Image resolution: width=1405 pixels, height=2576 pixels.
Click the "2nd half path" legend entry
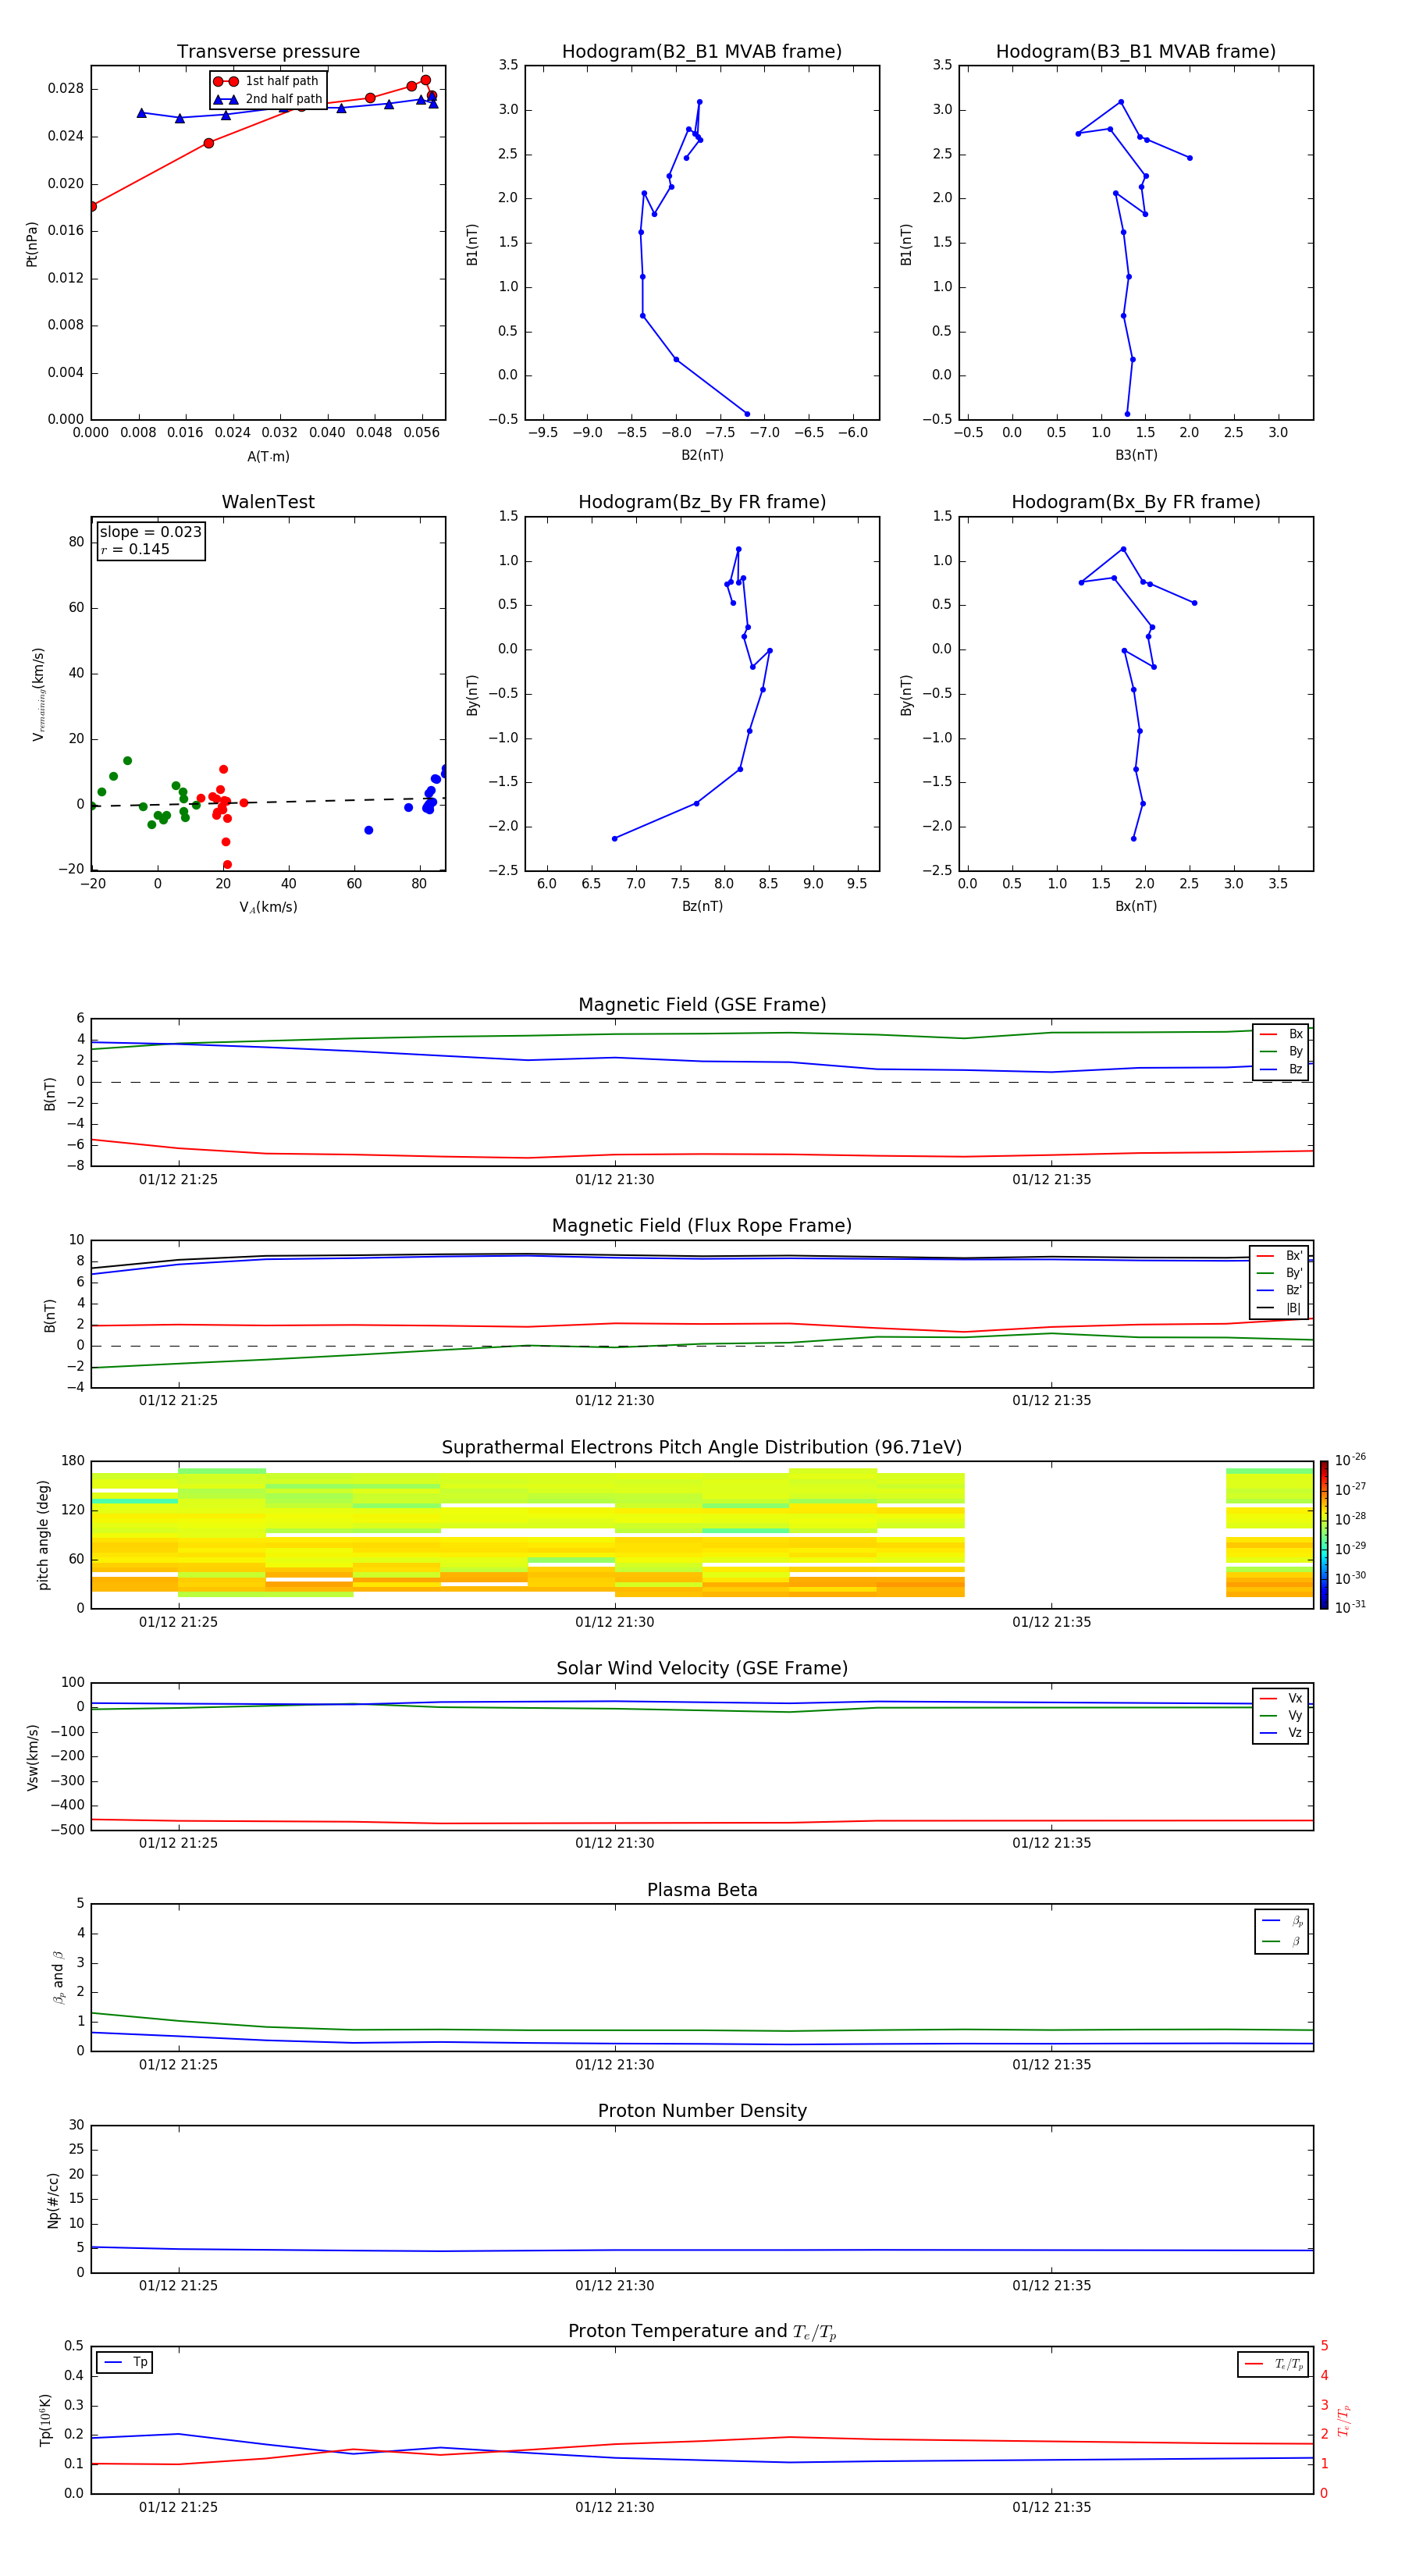coord(267,99)
